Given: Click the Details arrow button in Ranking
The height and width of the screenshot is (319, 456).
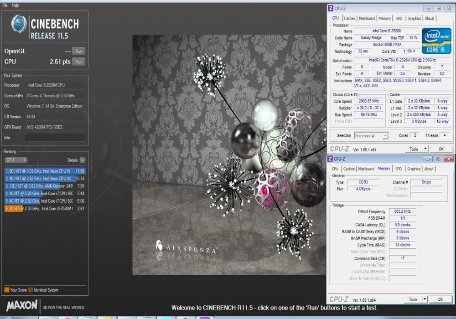Looking at the screenshot, I should 83,160.
